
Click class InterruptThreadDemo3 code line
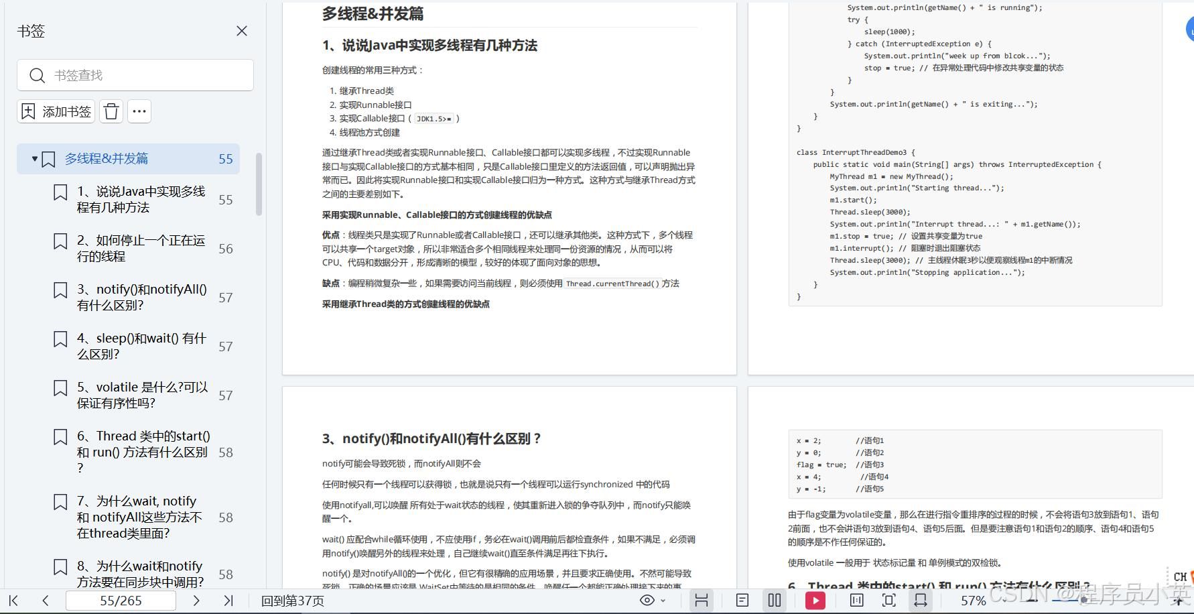(x=856, y=152)
